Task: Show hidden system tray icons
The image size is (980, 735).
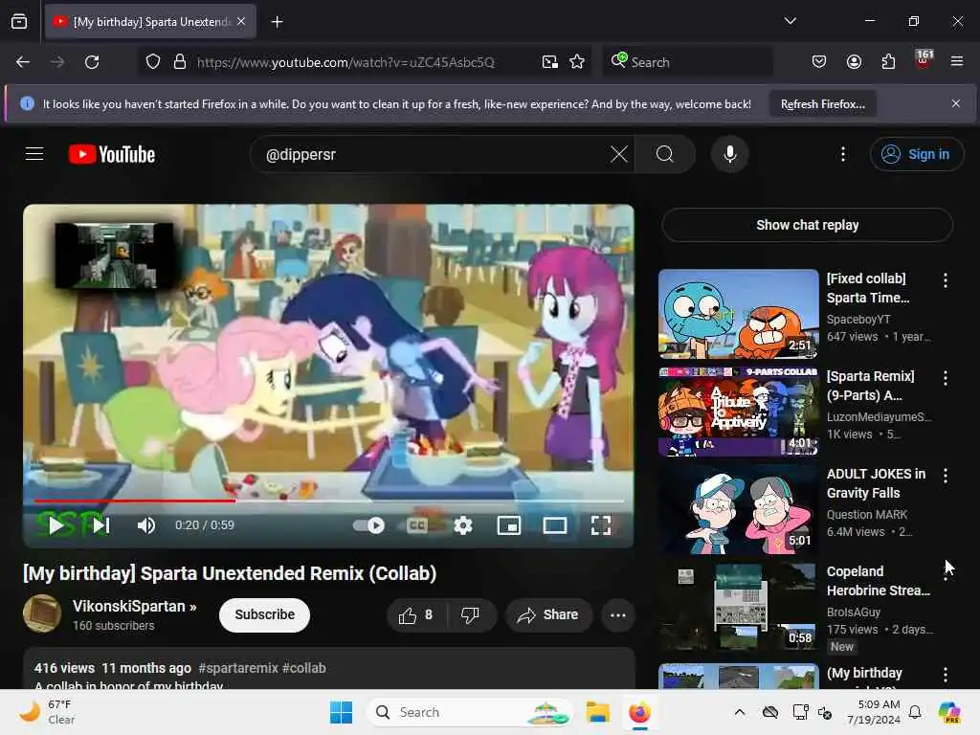Action: click(x=740, y=712)
